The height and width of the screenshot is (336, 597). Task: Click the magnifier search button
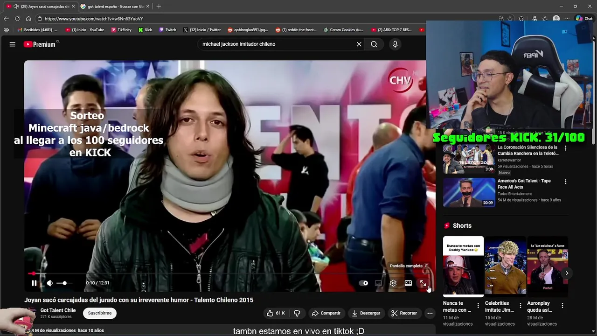pos(374,44)
